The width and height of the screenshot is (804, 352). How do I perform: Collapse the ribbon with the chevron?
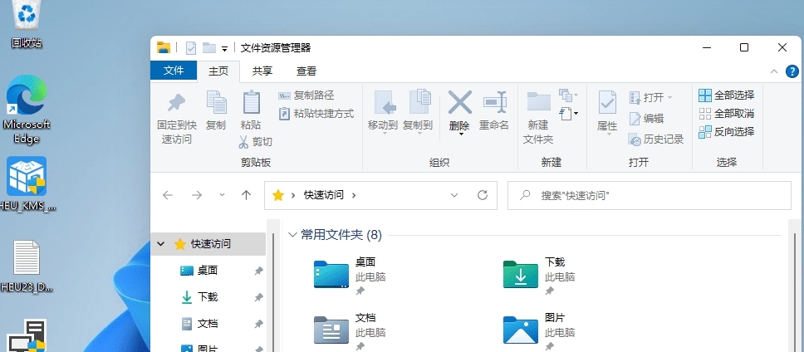tap(774, 71)
